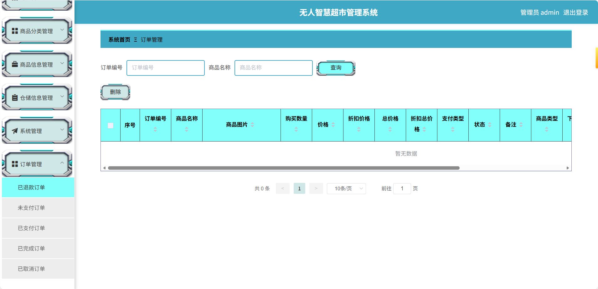
Task: Open the 已退款订单 submenu item
Action: point(38,188)
